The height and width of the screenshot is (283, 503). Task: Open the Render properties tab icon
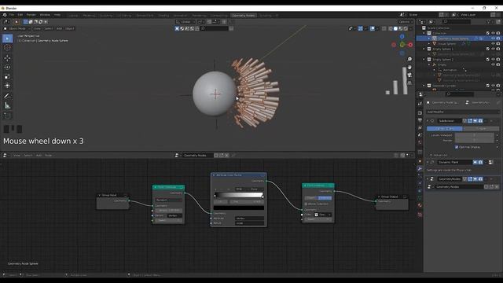point(420,113)
